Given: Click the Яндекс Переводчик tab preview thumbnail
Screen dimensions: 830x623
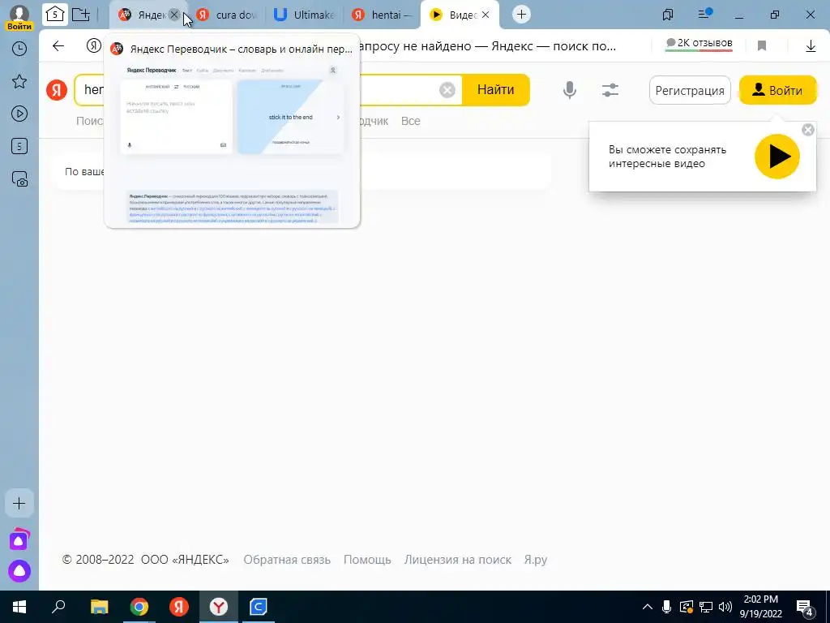Looking at the screenshot, I should point(233,144).
